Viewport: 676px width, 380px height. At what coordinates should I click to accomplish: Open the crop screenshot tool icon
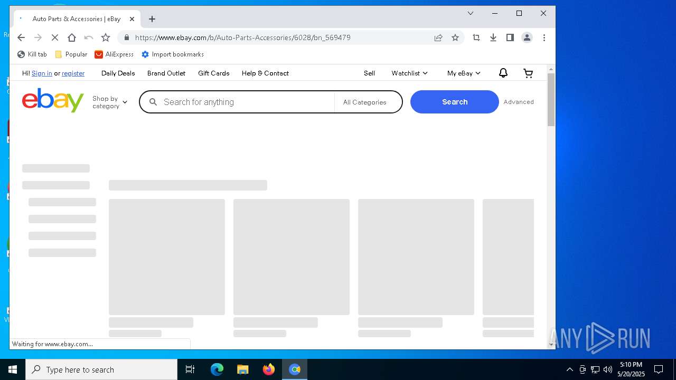(x=476, y=37)
